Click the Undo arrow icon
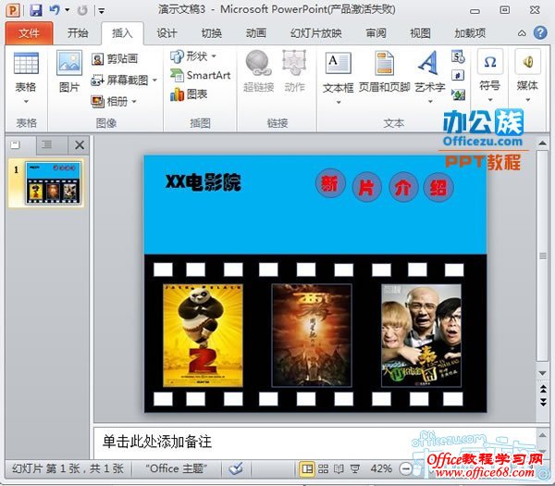Image resolution: width=555 pixels, height=486 pixels. click(x=55, y=10)
